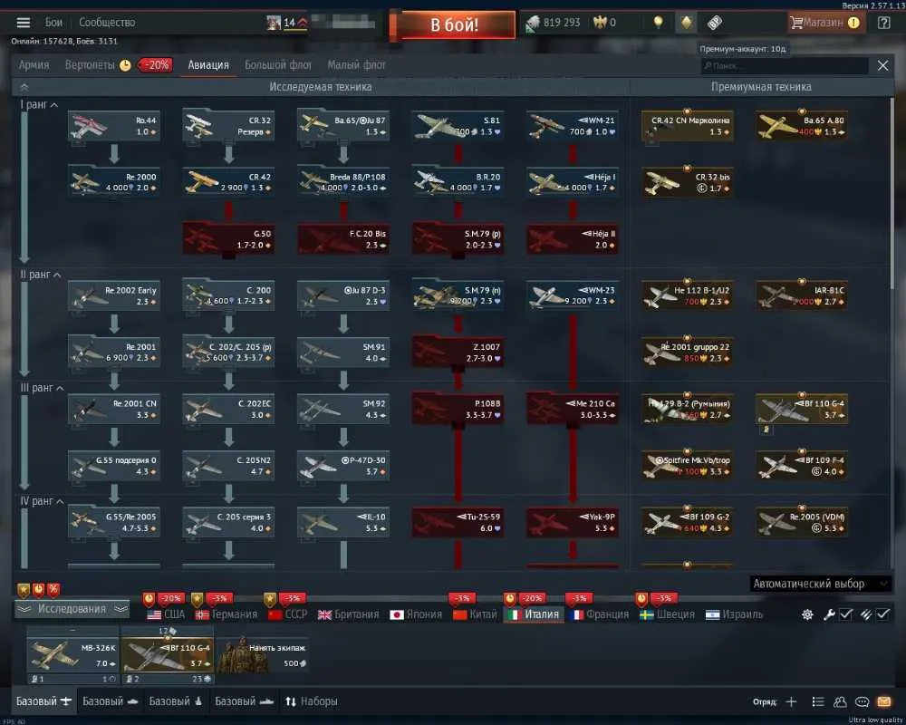
Task: Click the light bulb icon in top bar
Action: coord(658,23)
